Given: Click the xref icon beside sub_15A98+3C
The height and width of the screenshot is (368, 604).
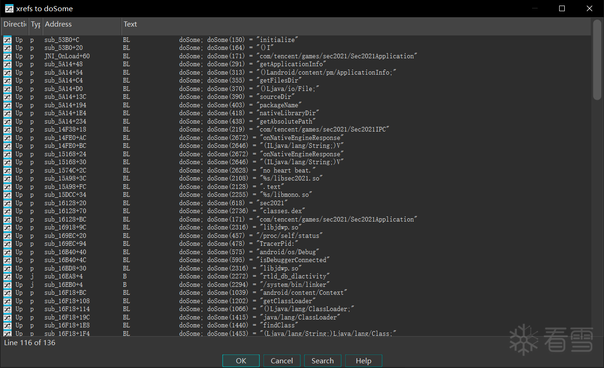Looking at the screenshot, I should coord(7,179).
